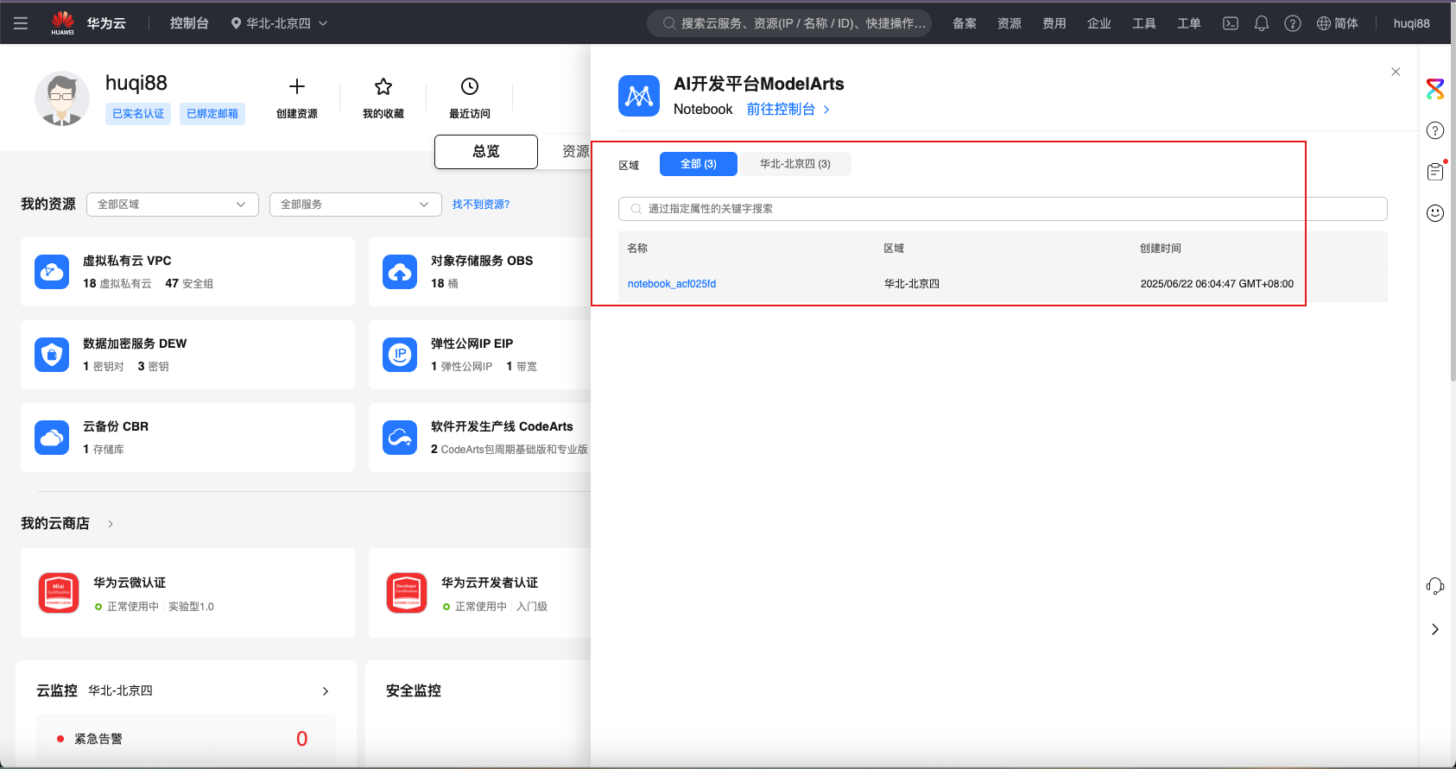Click the 区域 column header in the table
This screenshot has height=769, width=1456.
point(894,249)
